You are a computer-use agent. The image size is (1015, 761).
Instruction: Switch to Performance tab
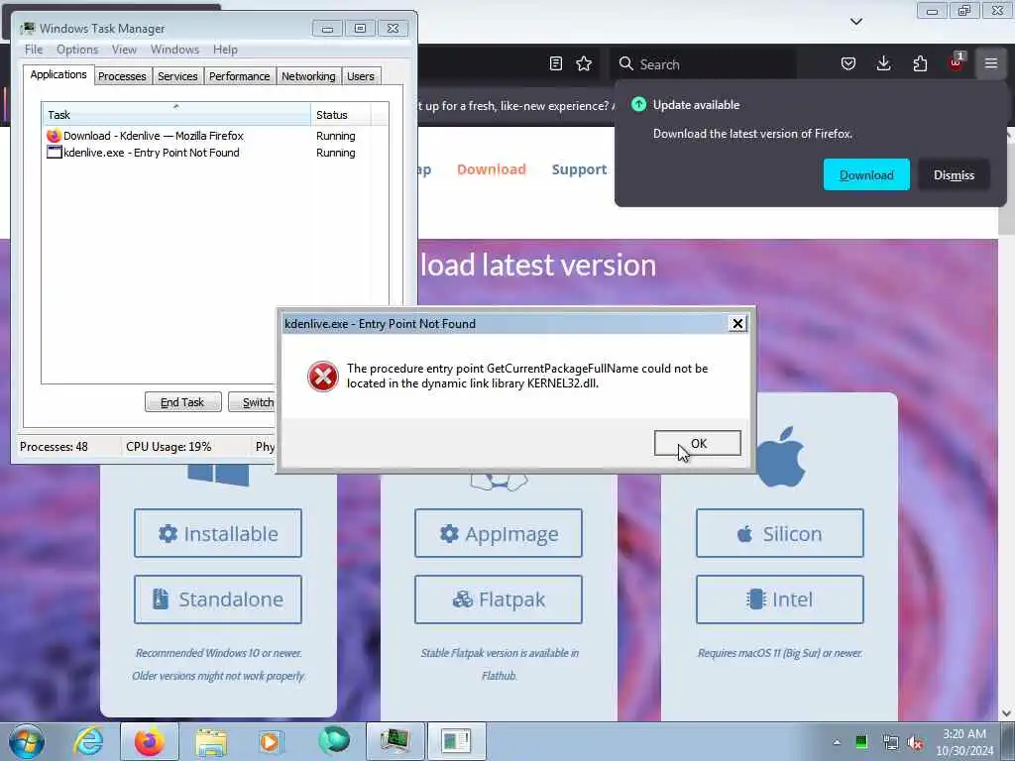240,75
